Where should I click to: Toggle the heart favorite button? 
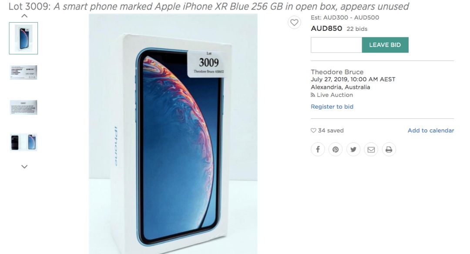point(294,23)
